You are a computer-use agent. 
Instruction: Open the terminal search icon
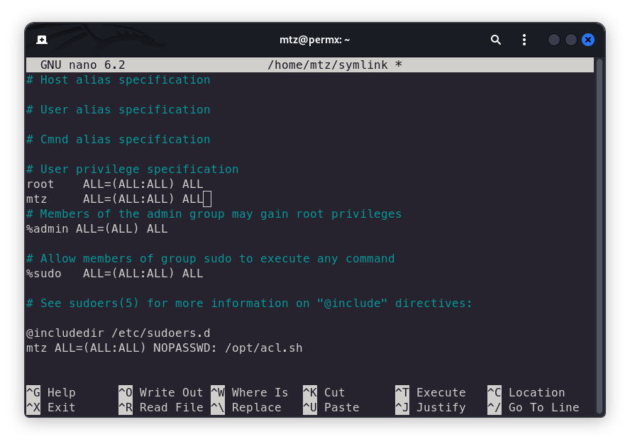[x=496, y=40]
